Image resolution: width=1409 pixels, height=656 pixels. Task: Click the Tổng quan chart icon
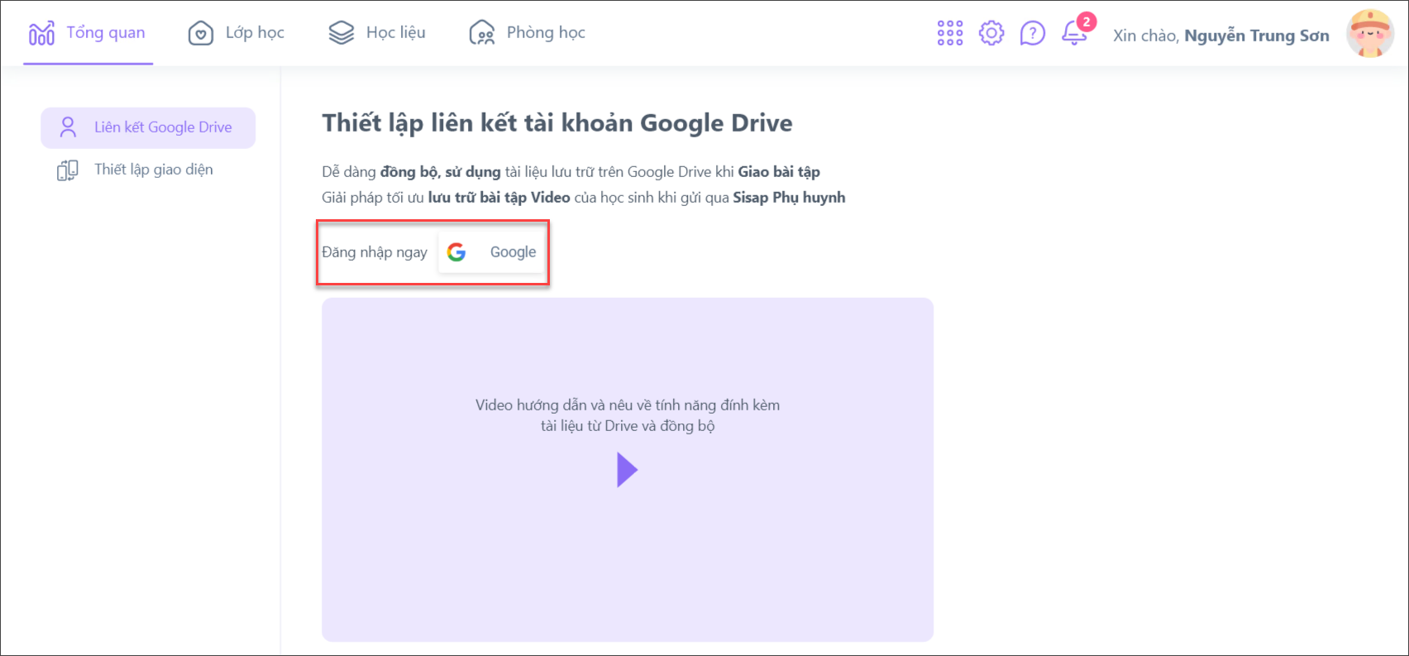point(41,33)
